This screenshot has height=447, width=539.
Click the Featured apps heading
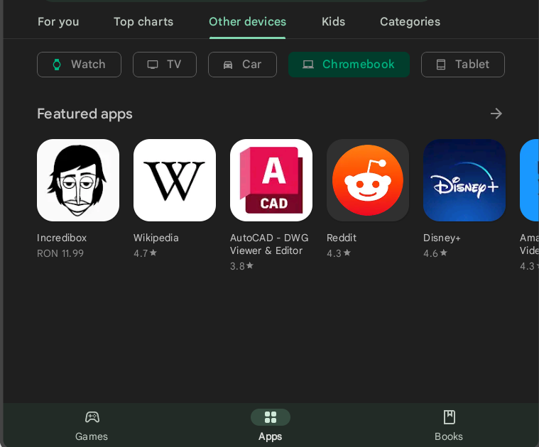(x=85, y=114)
